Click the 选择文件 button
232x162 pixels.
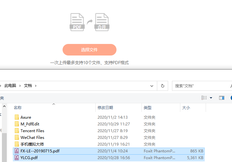tap(90, 50)
